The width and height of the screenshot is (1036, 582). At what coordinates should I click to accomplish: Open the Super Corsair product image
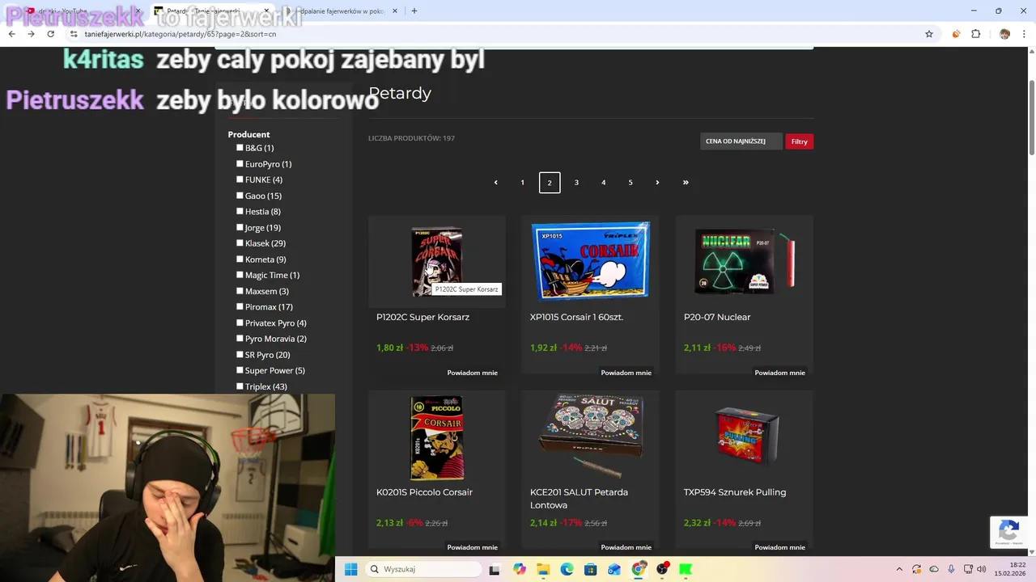point(437,262)
